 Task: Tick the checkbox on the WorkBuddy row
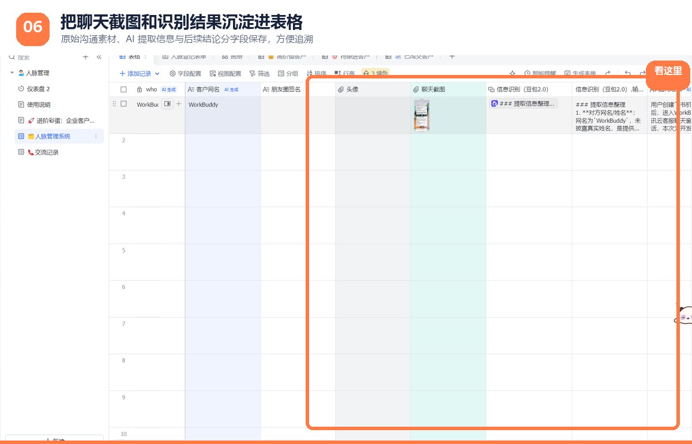123,104
